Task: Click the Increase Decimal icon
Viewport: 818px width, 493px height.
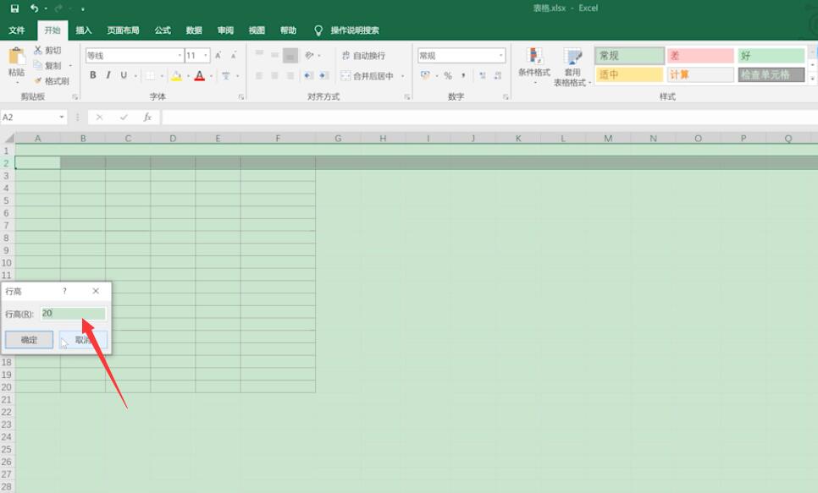Action: [x=483, y=75]
